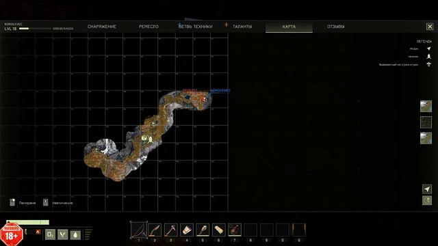Click the oxygen O2 status icon
Viewport: 438px width, 246px height.
click(50, 234)
